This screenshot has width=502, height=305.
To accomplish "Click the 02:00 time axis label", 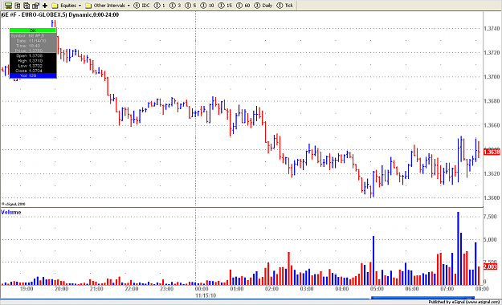I will (271, 289).
